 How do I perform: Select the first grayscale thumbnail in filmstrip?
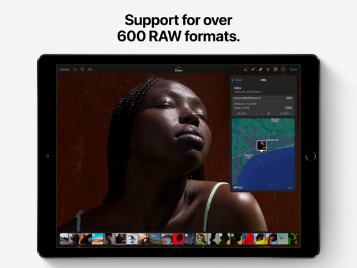(64, 239)
